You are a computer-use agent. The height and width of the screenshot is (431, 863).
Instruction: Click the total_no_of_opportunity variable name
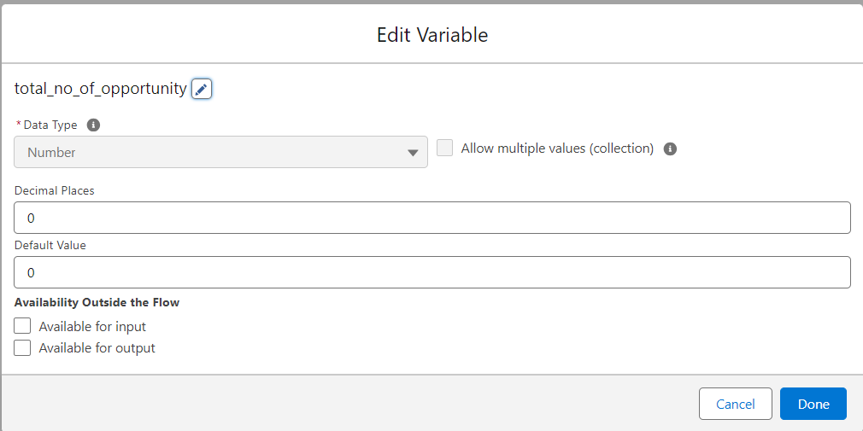[100, 88]
